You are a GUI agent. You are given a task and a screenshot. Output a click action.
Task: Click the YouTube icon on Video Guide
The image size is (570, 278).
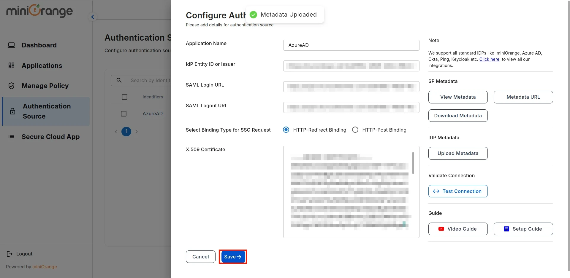coord(441,229)
